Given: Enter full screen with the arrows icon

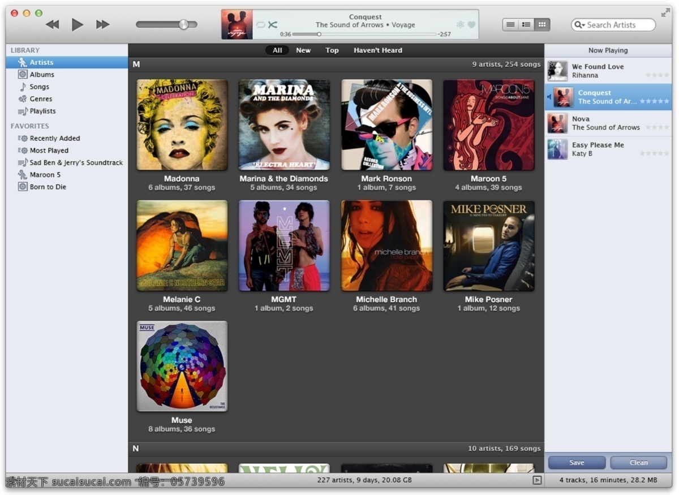Looking at the screenshot, I should tap(665, 12).
